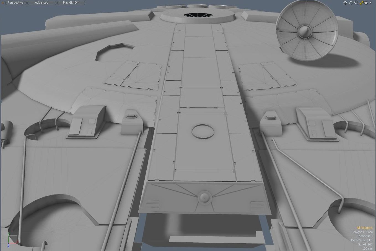This screenshot has width=376, height=251.
Task: Click the rotate view icon
Action: [x=351, y=3]
